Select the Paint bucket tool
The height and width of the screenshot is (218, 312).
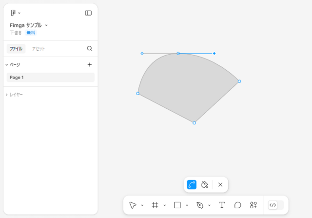[204, 185]
